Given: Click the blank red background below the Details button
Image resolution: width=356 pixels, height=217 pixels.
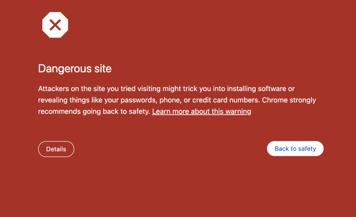Looking at the screenshot, I should pos(56,184).
